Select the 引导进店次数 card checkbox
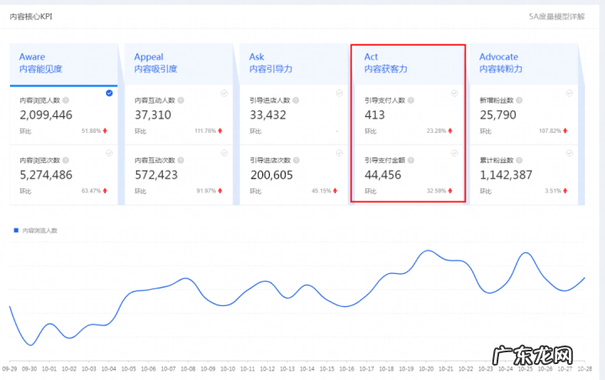Image resolution: width=605 pixels, height=380 pixels. (x=339, y=153)
